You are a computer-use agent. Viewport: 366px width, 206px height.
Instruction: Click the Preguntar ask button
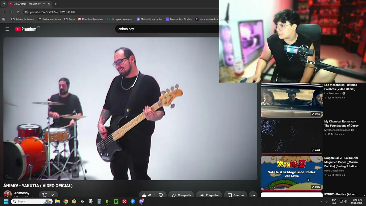[209, 195]
